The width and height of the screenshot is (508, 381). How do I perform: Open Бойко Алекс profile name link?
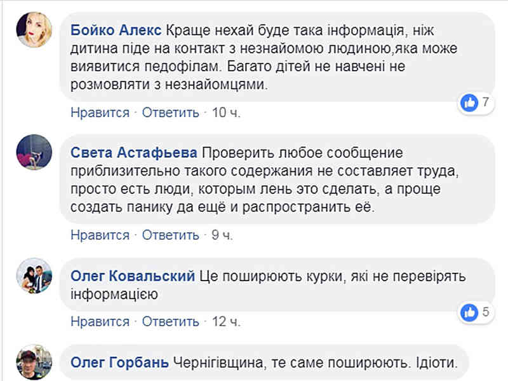coord(117,29)
